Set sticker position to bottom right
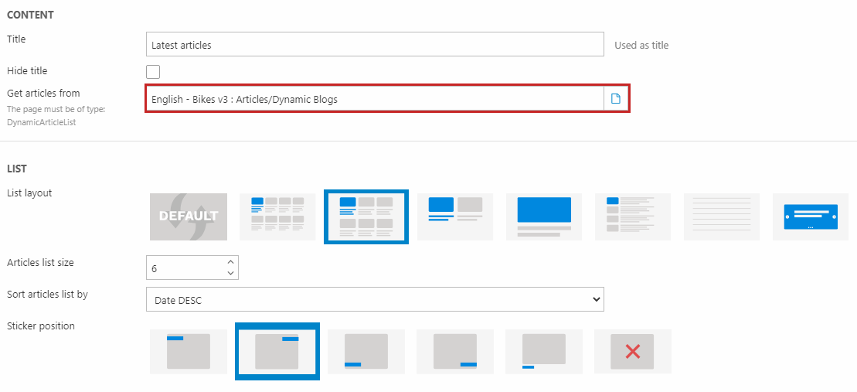 coord(455,351)
